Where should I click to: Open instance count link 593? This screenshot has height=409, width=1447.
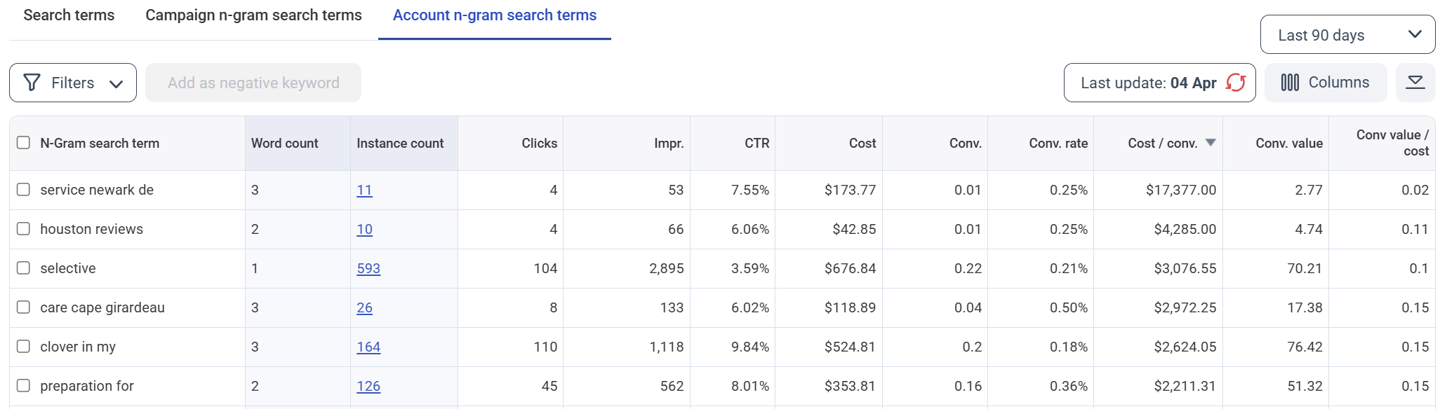point(368,268)
